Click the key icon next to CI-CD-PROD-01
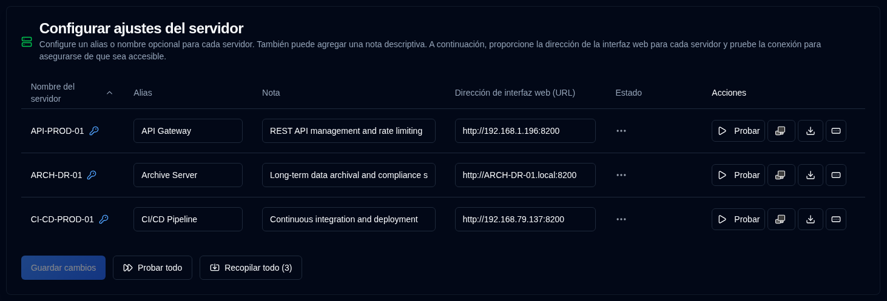The width and height of the screenshot is (887, 301). coord(104,219)
